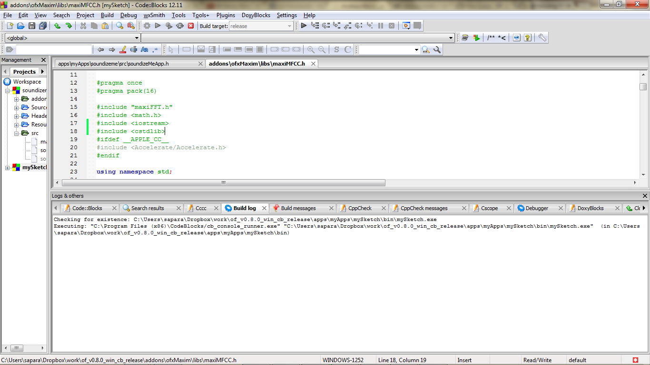Close the Management panel

tap(43, 60)
